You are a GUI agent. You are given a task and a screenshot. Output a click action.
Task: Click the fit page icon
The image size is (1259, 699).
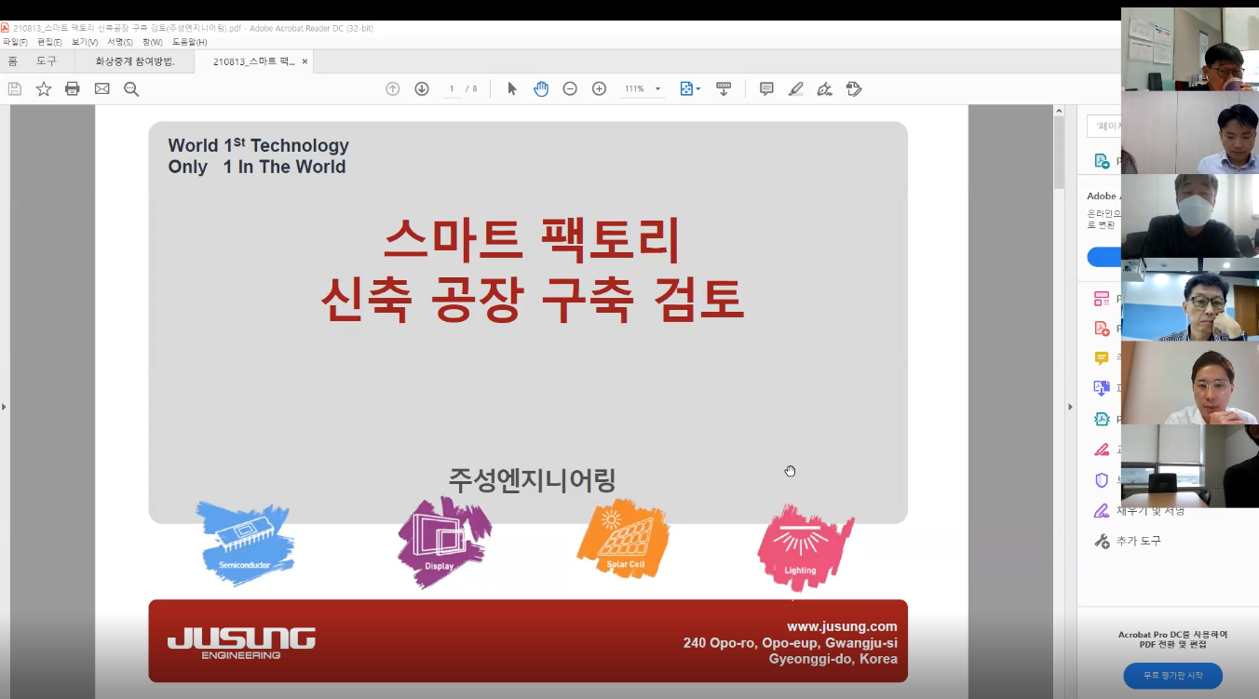(686, 88)
